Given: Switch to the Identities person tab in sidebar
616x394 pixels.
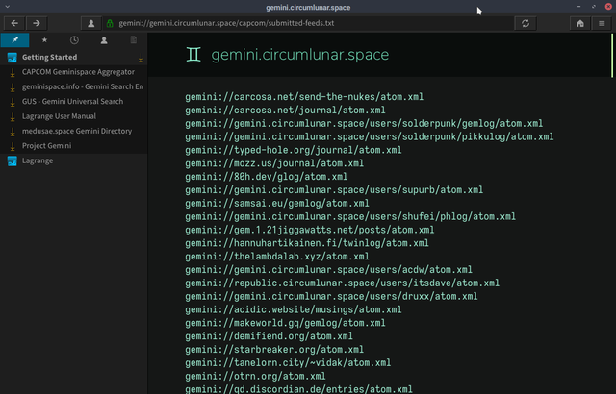Looking at the screenshot, I should click(x=104, y=40).
